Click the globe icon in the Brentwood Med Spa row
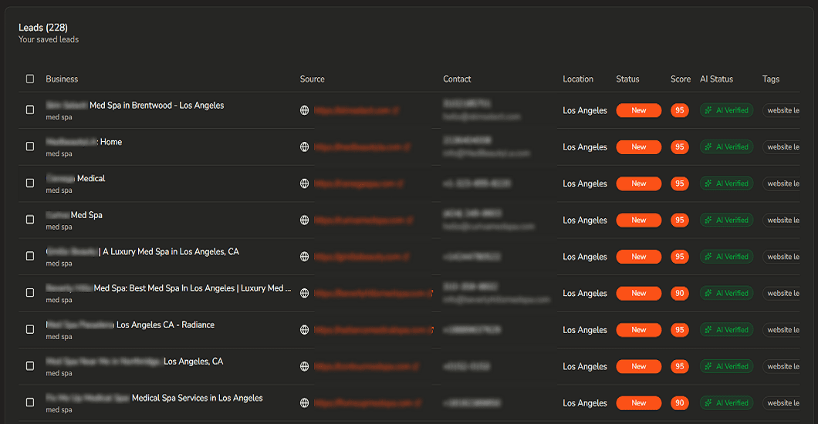This screenshot has height=424, width=818. click(305, 110)
